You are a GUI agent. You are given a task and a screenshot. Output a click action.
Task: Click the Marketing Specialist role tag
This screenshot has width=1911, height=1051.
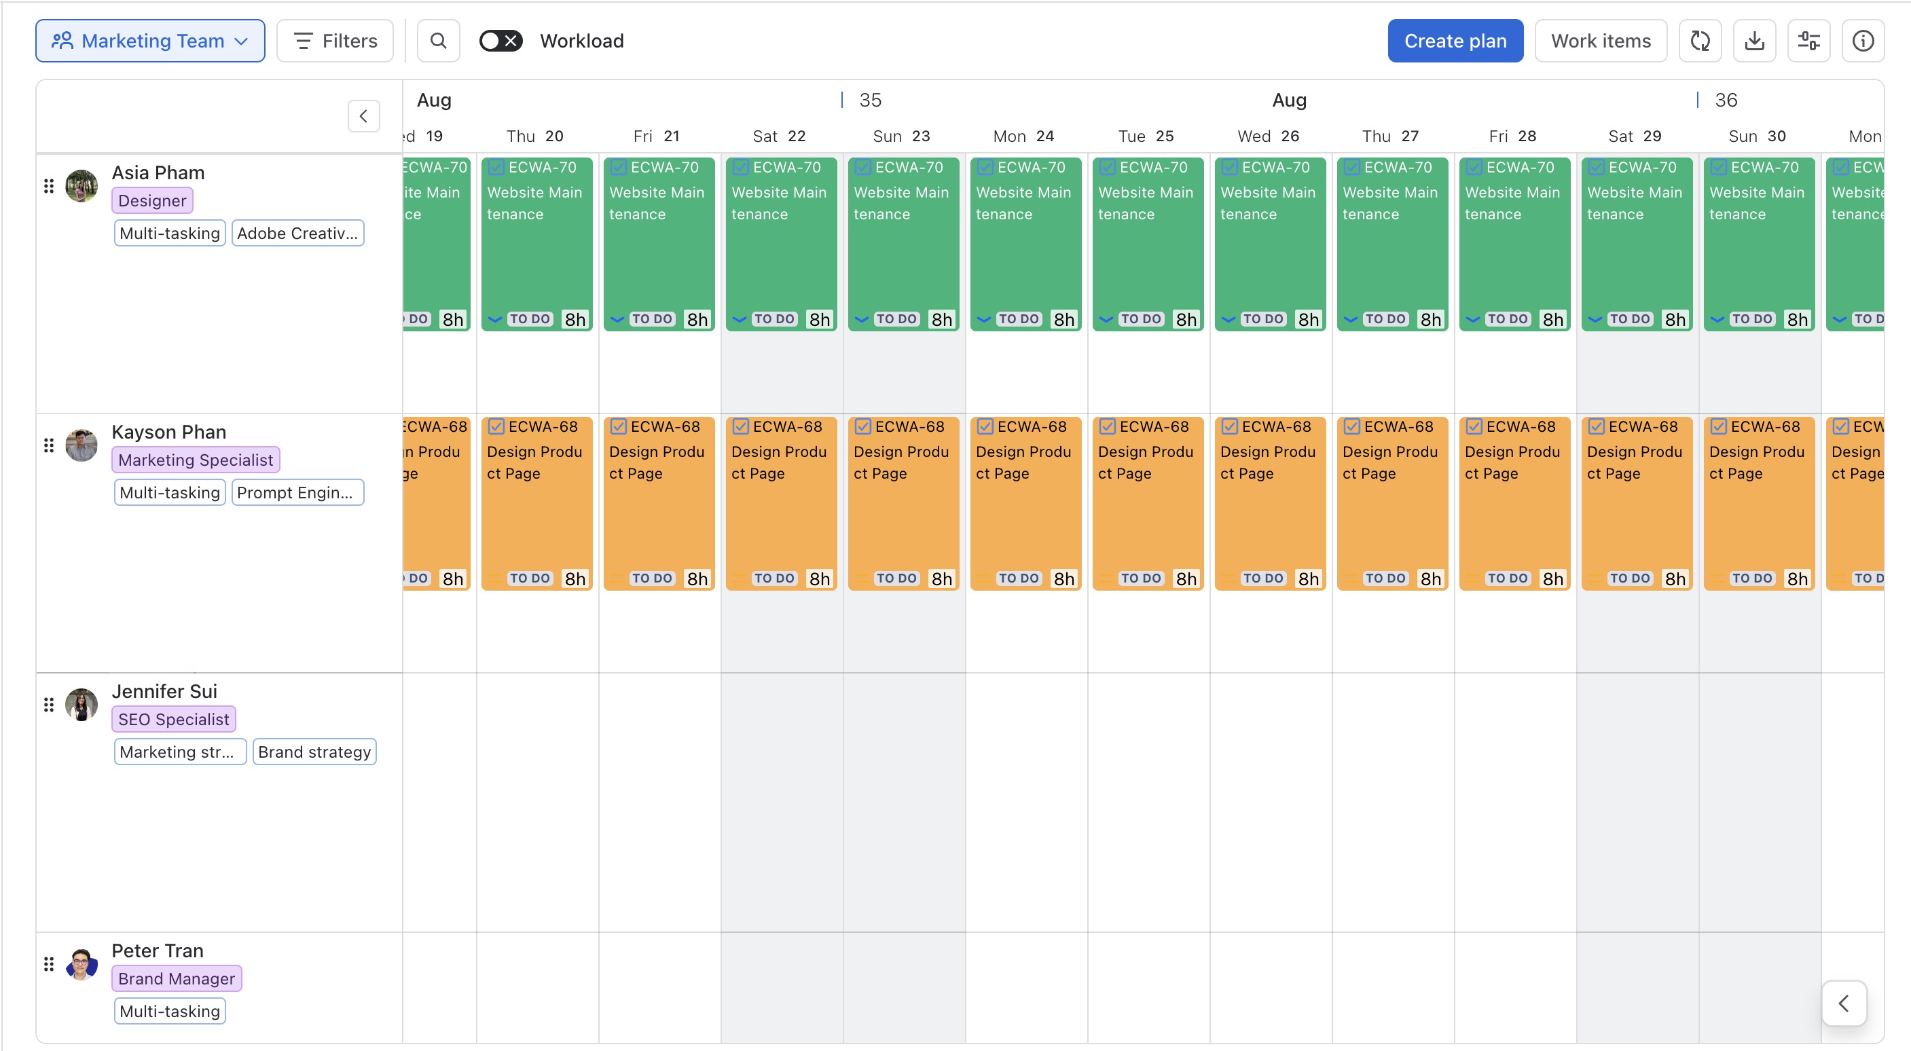(196, 460)
